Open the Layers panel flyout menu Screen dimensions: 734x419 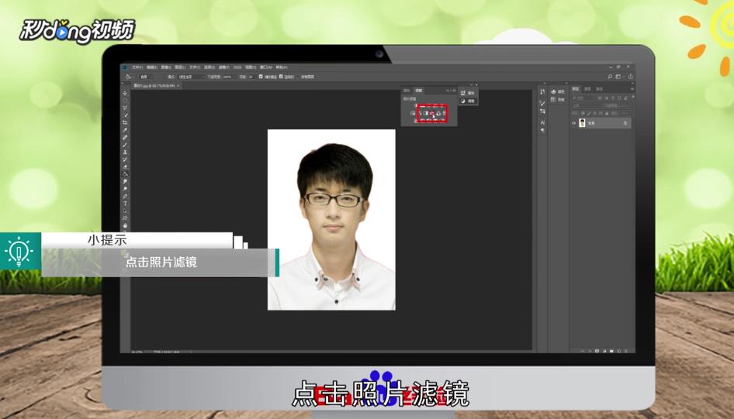pos(633,89)
